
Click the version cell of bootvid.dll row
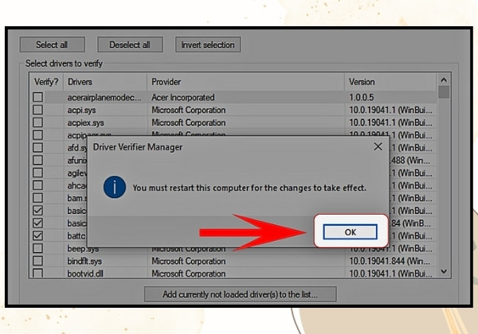[x=390, y=274]
